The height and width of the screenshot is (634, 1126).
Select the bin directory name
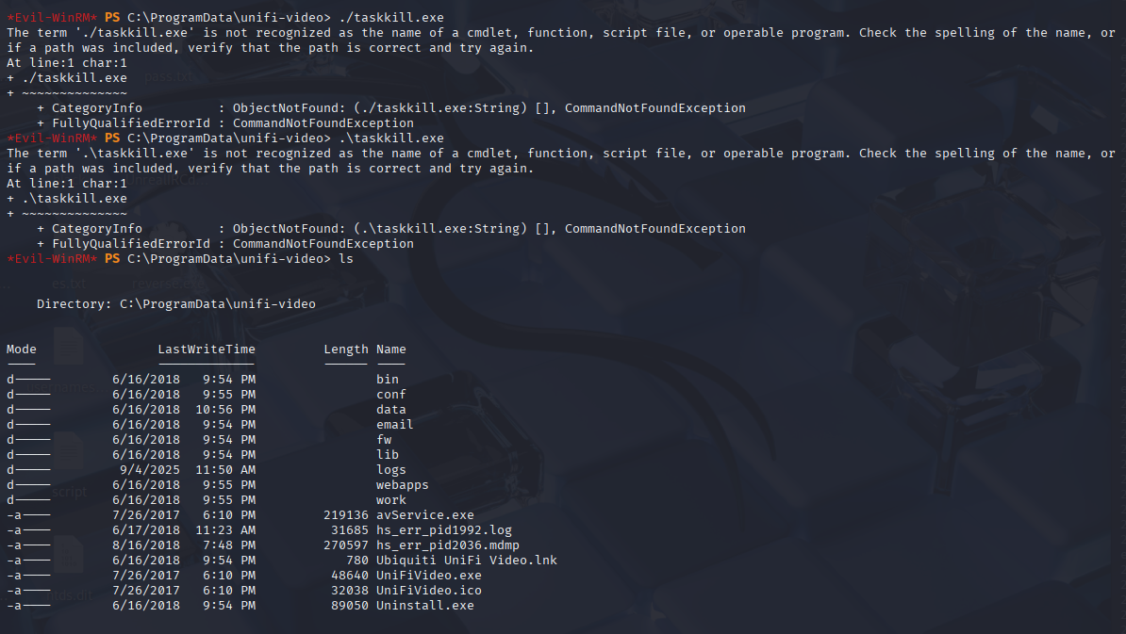387,380
